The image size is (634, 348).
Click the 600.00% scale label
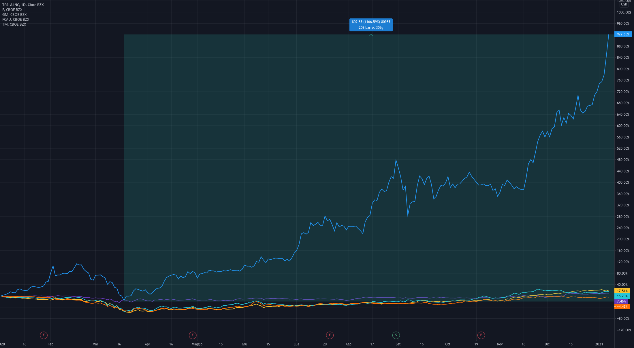(623, 126)
